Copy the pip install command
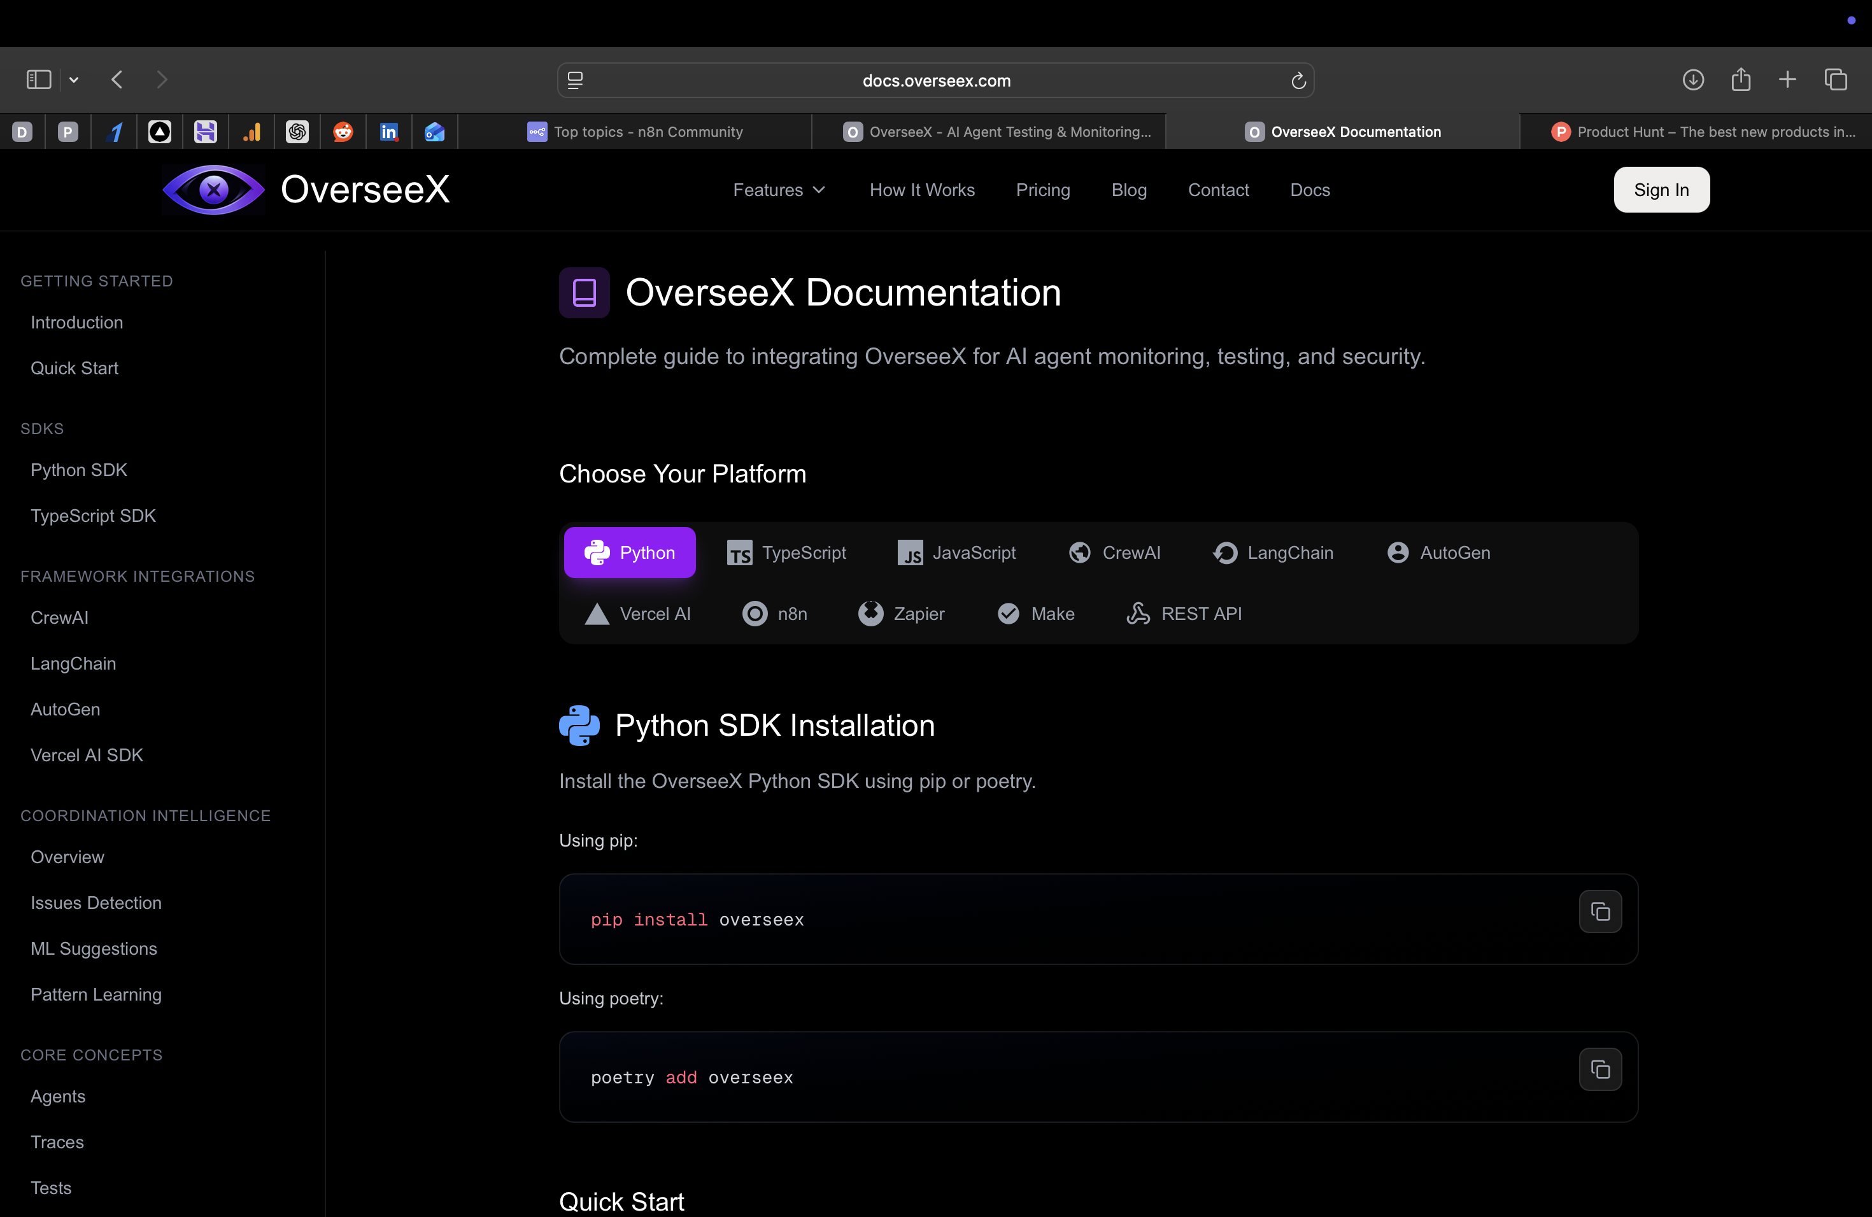Image resolution: width=1872 pixels, height=1217 pixels. pos(1600,911)
